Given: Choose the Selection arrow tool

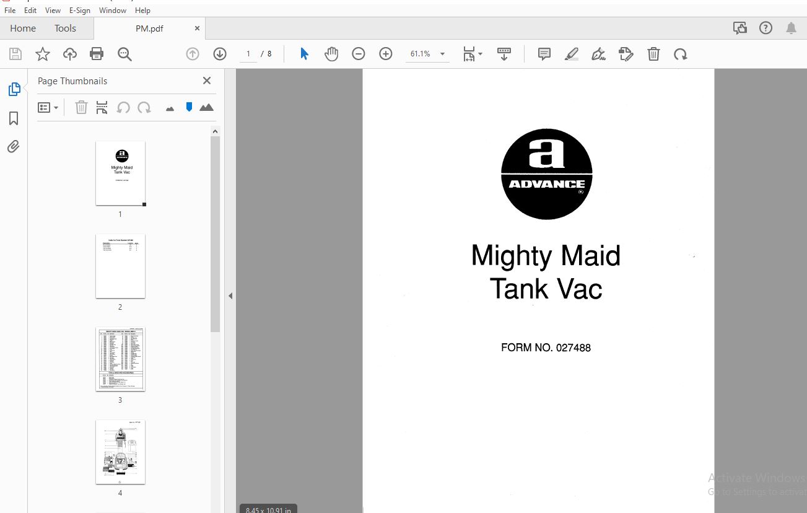Looking at the screenshot, I should pos(304,54).
